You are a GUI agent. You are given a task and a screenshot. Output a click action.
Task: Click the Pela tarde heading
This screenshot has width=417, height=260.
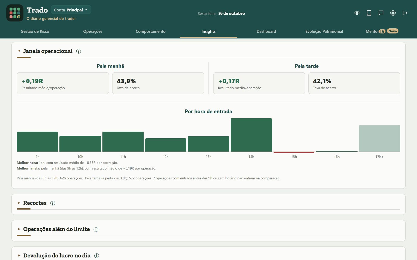tap(307, 66)
